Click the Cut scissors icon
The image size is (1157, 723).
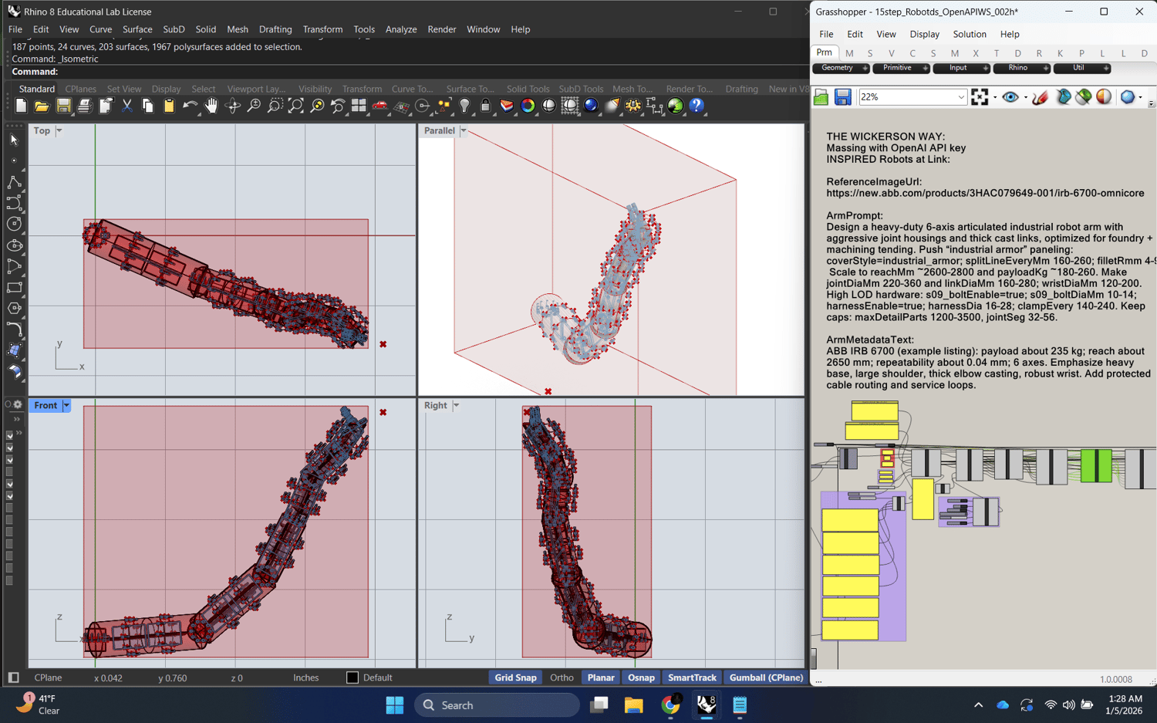[x=126, y=106]
